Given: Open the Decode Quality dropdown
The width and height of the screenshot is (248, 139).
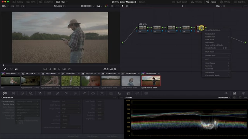Looking at the screenshot, I should pyautogui.click(x=28, y=102).
